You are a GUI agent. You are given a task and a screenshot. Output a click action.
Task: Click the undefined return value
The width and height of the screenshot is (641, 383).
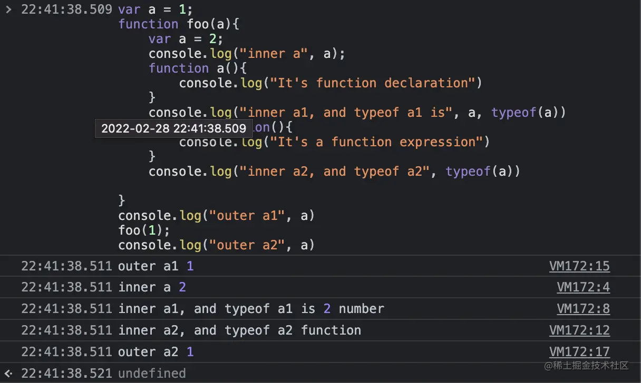pos(152,374)
